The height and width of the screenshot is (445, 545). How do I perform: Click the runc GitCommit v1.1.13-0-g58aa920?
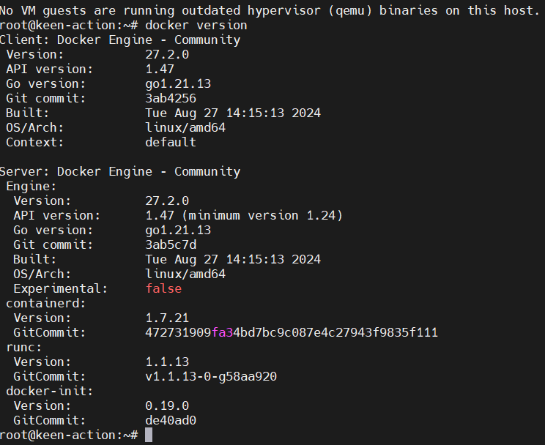(x=211, y=376)
